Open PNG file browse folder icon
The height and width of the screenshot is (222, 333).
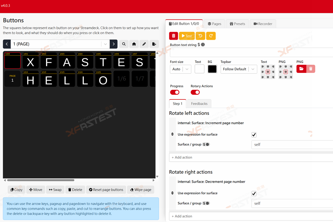coord(301,69)
